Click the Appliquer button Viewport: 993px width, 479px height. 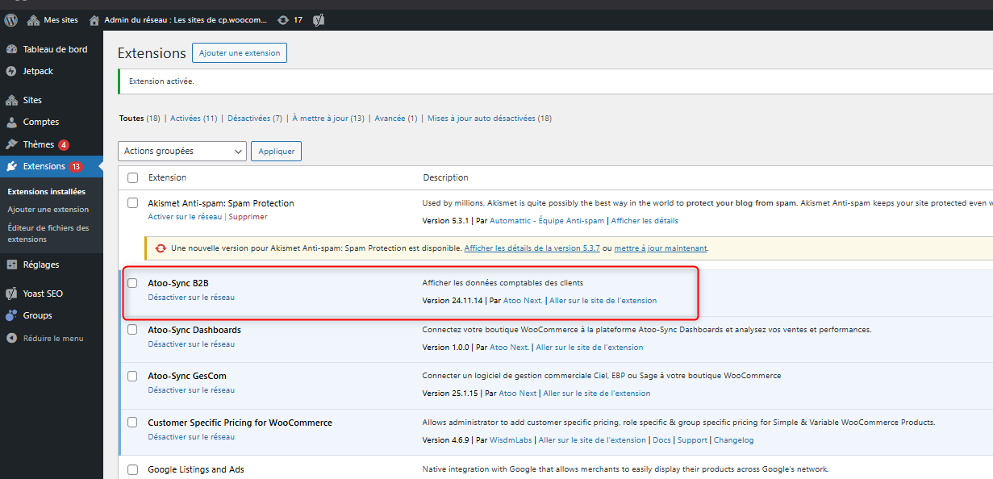coord(276,151)
